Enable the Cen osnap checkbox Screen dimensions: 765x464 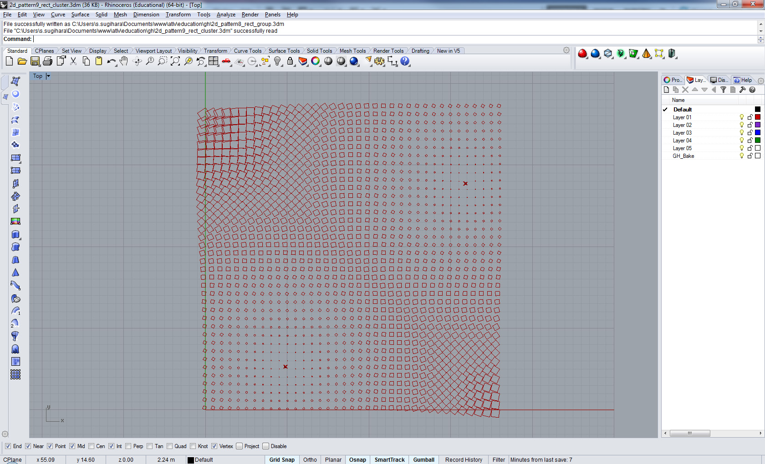click(92, 446)
